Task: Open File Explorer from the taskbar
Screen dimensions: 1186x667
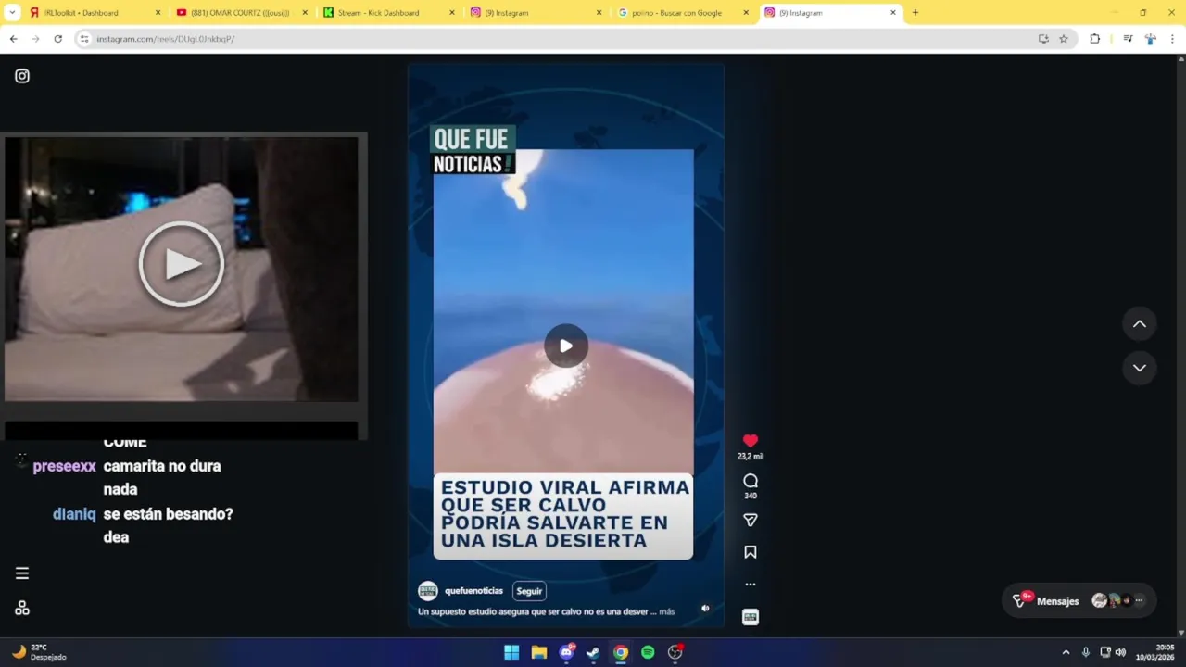Action: tap(538, 653)
